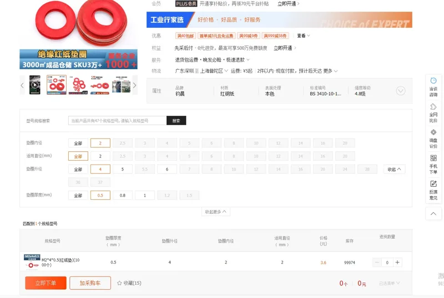444x298 pixels.
Task: Select the second washer photo thumbnail
Action: (57, 85)
